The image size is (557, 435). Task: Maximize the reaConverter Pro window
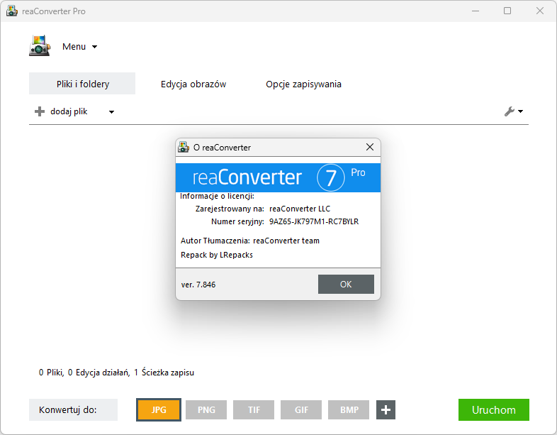tap(507, 11)
